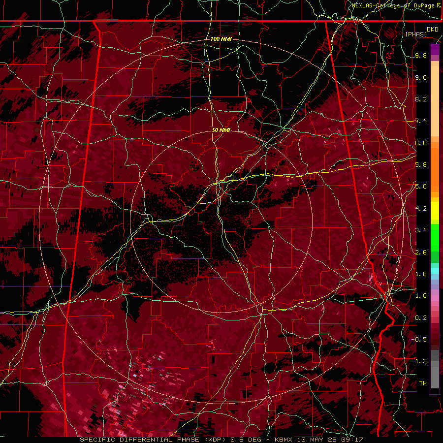Click the 1.8 value on the color scale
Viewport: 443px width, 443px height.
pyautogui.click(x=421, y=274)
